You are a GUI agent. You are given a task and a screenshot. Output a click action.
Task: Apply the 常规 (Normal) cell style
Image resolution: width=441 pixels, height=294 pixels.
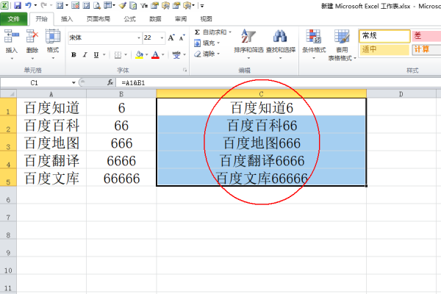pyautogui.click(x=384, y=36)
